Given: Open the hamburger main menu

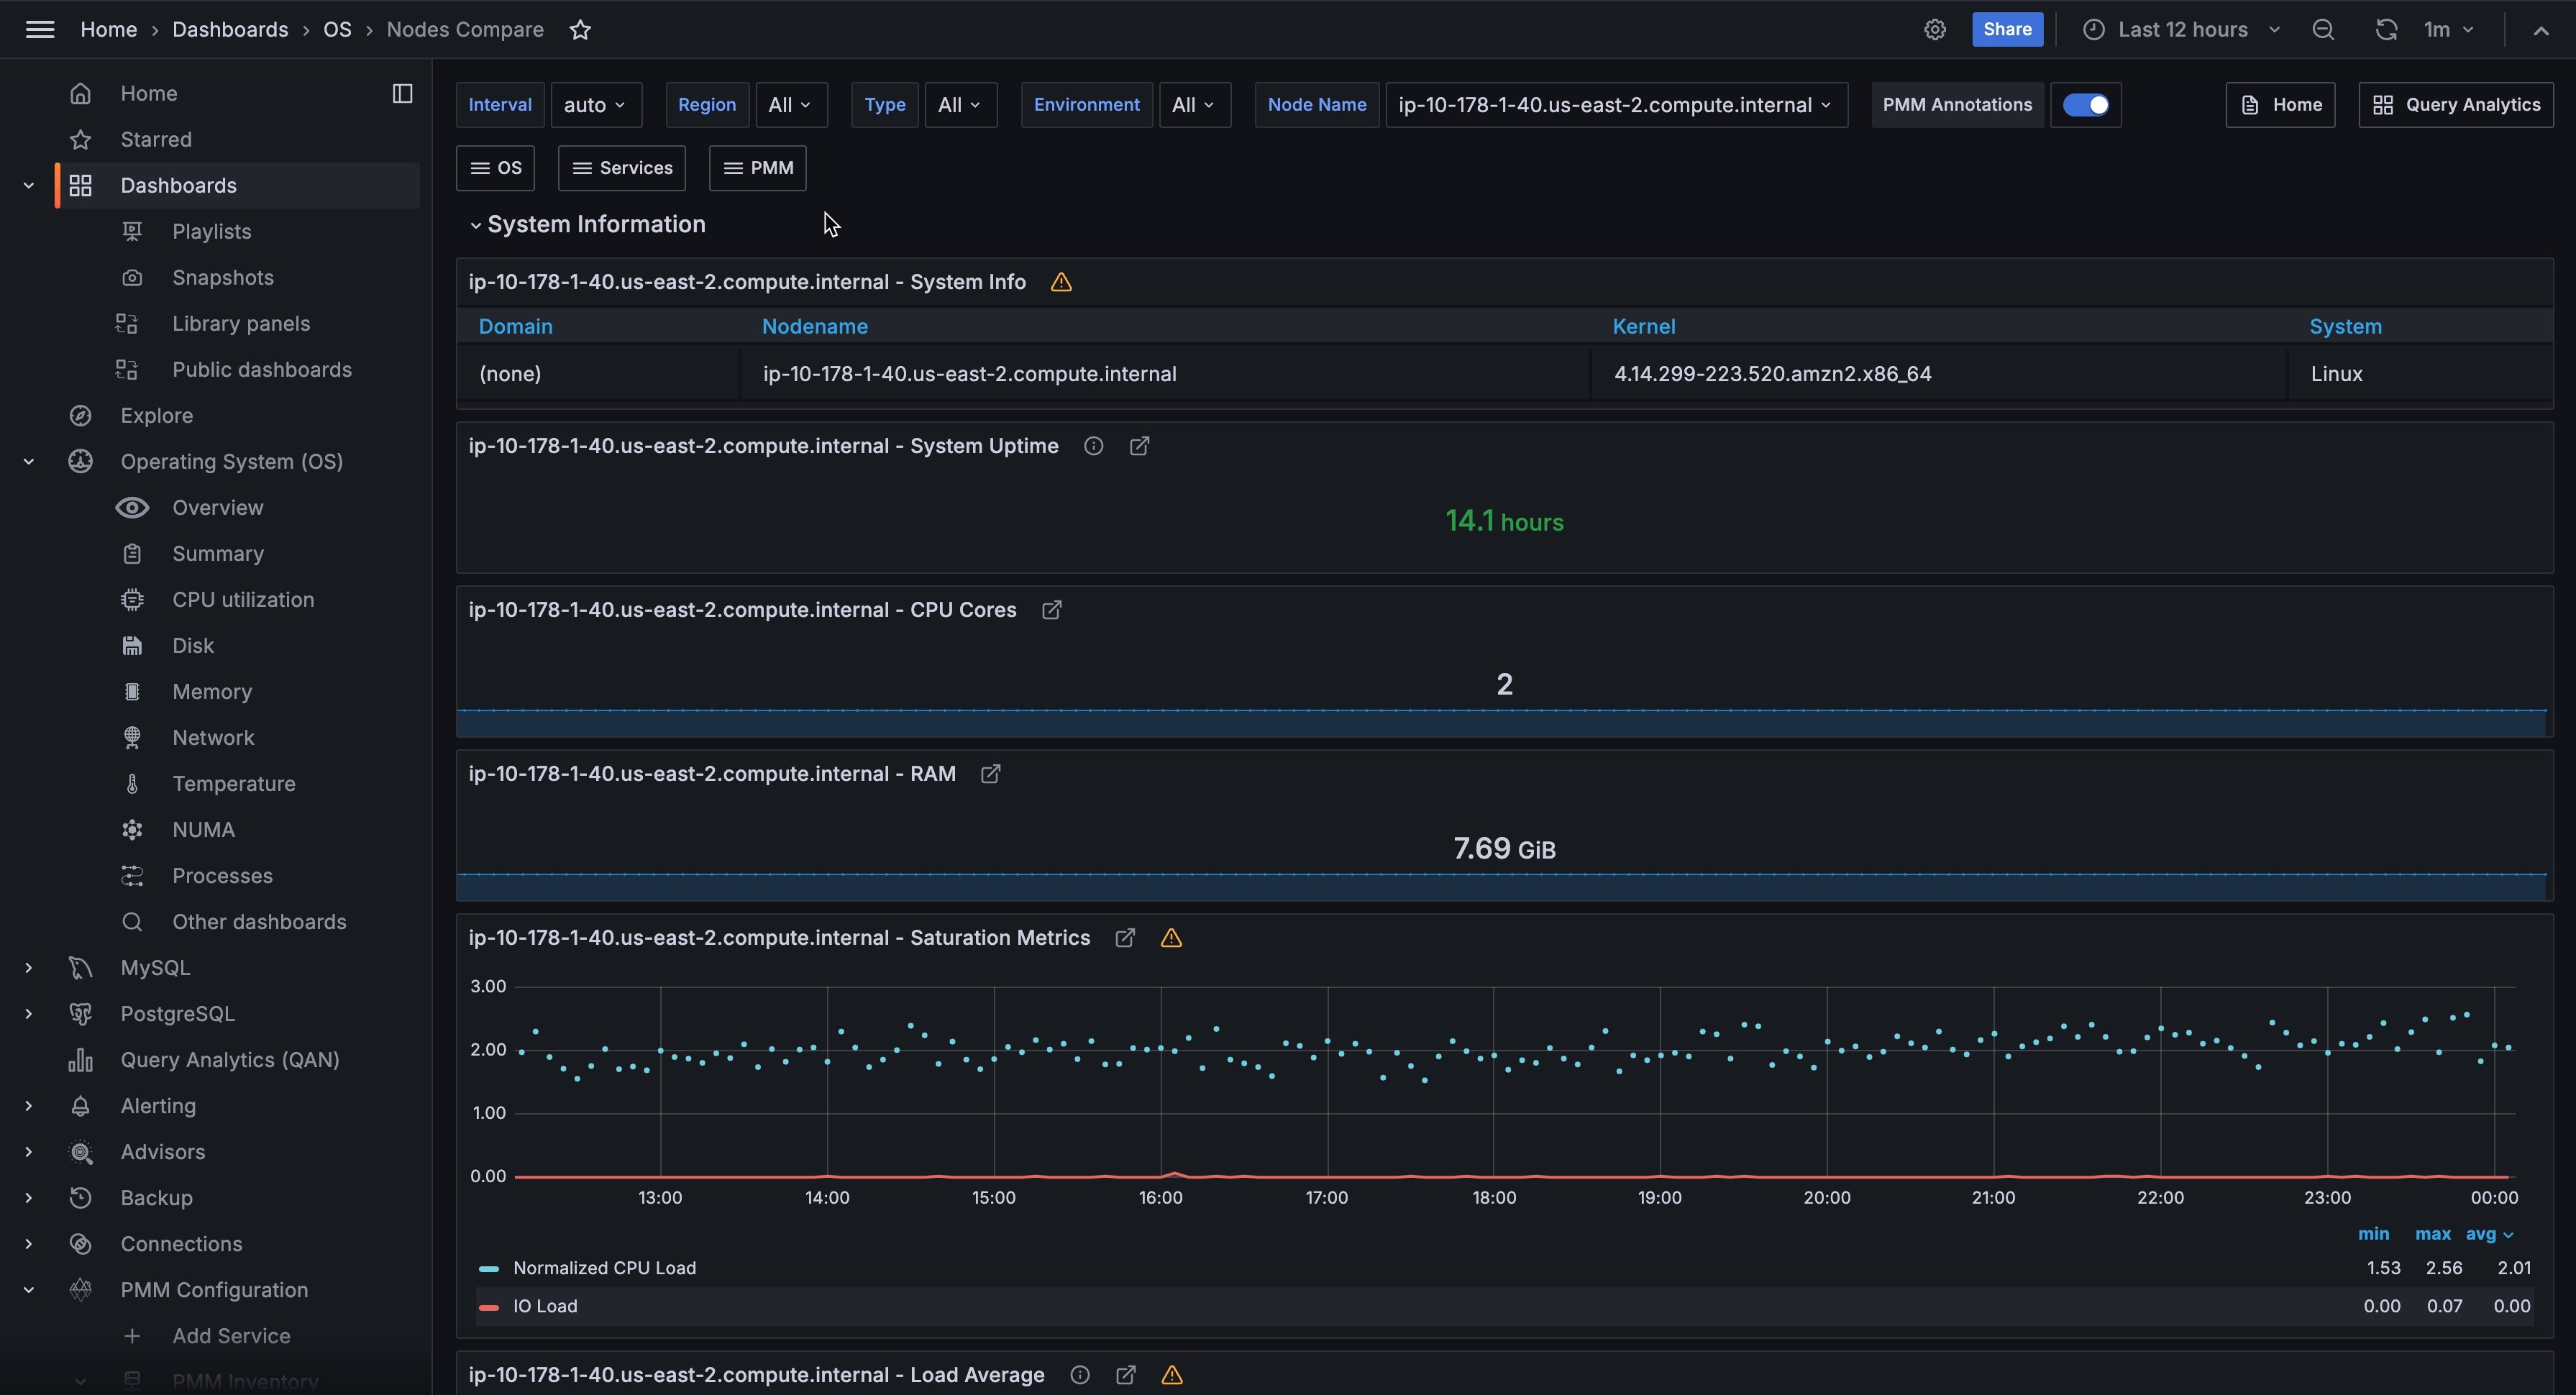Looking at the screenshot, I should tap(40, 30).
